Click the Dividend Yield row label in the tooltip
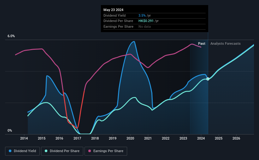The height and width of the screenshot is (160, 259). (115, 15)
